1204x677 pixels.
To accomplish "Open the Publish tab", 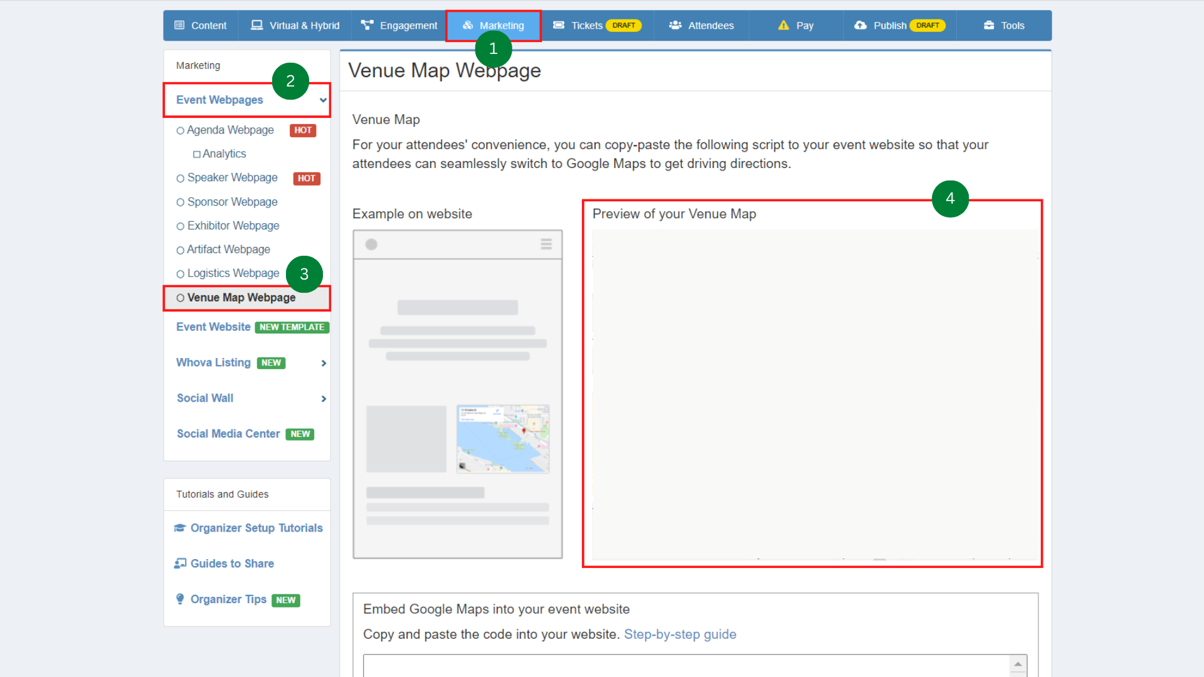I will point(900,26).
